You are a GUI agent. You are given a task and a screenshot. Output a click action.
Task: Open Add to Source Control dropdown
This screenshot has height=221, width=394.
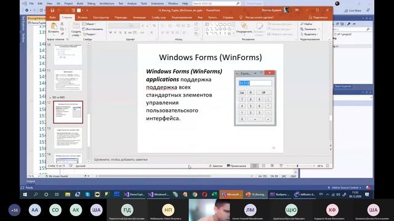[x=344, y=188]
